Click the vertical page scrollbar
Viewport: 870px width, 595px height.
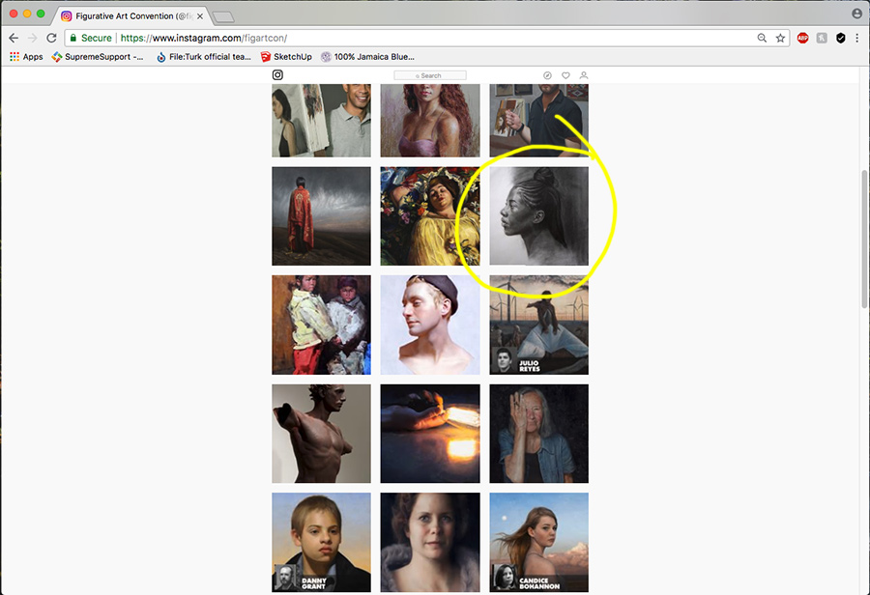pyautogui.click(x=864, y=239)
